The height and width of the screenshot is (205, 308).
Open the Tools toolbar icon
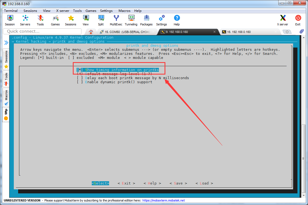[x=40, y=20]
